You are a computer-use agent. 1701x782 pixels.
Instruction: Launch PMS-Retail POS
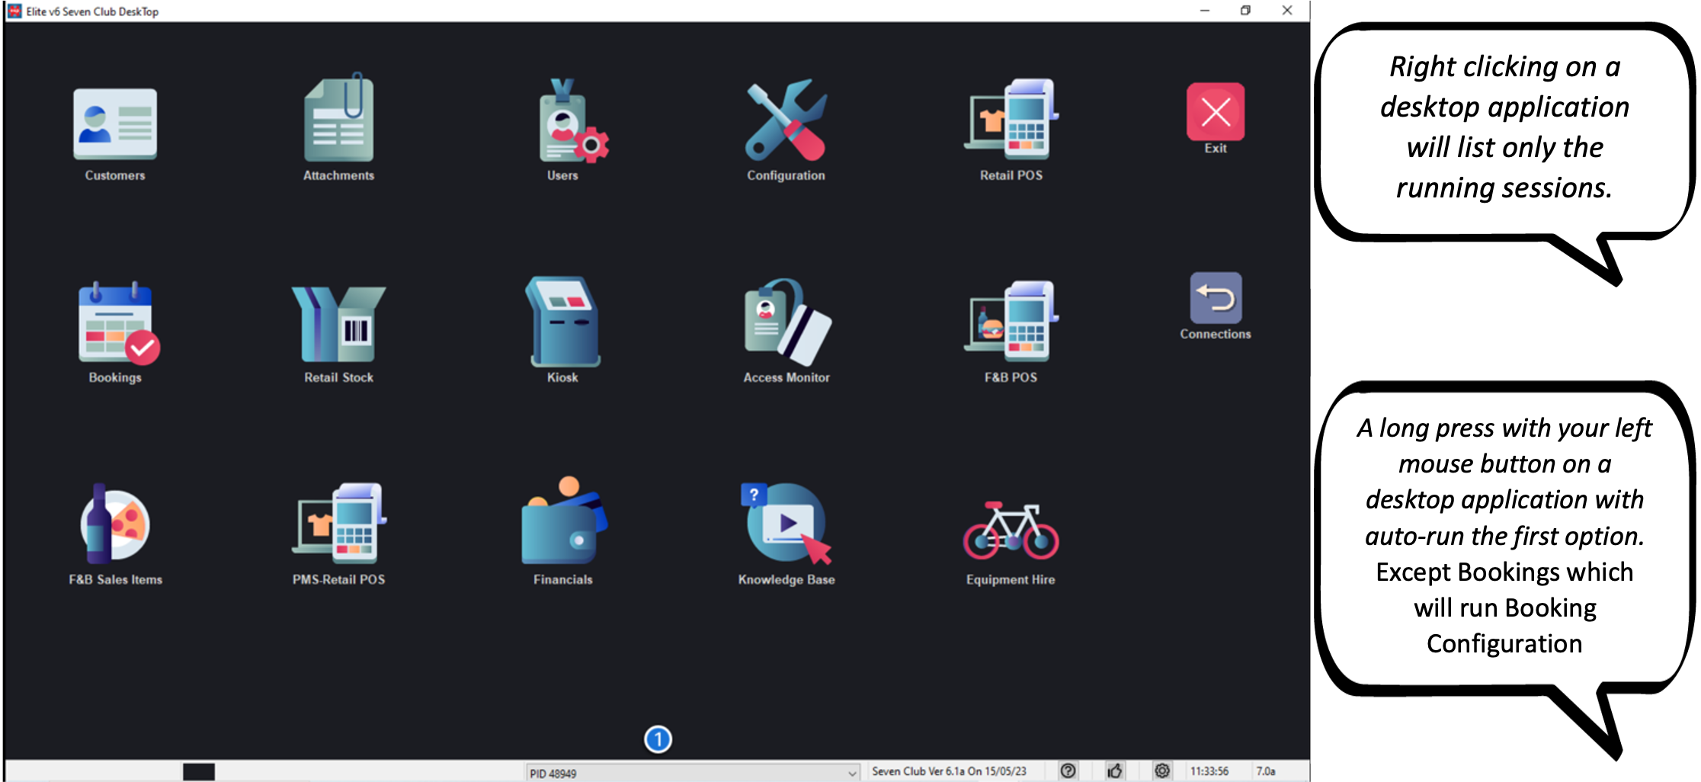click(339, 523)
